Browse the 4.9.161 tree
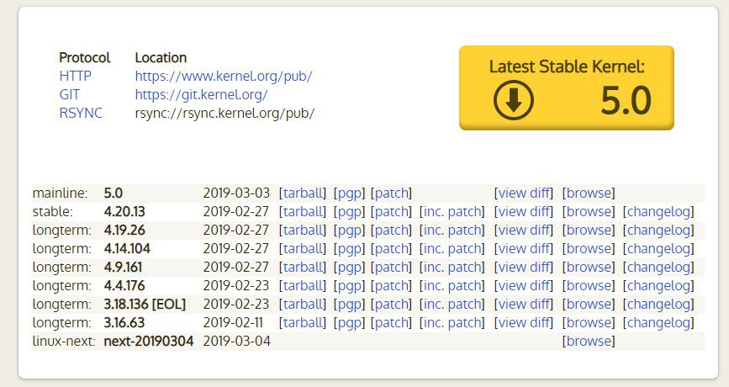729x387 pixels. tap(589, 268)
